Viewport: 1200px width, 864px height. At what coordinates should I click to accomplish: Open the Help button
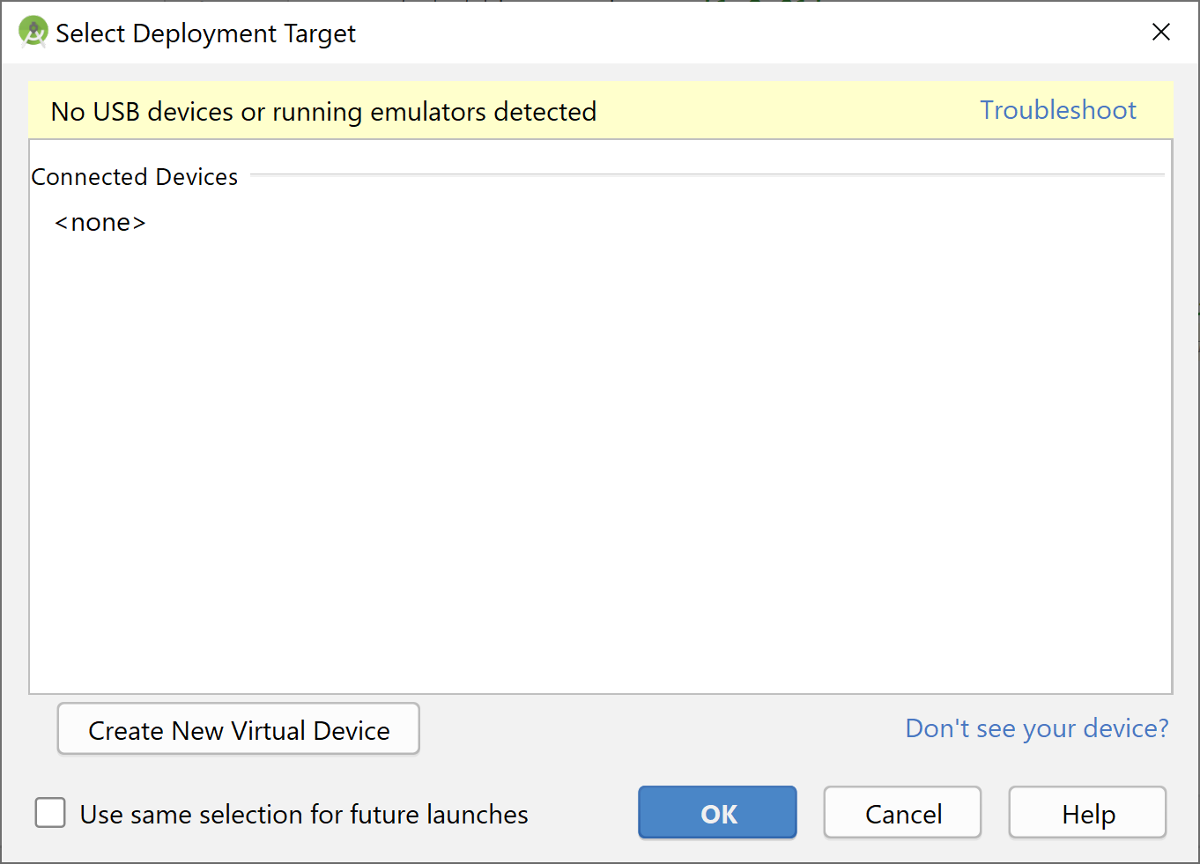tap(1087, 813)
